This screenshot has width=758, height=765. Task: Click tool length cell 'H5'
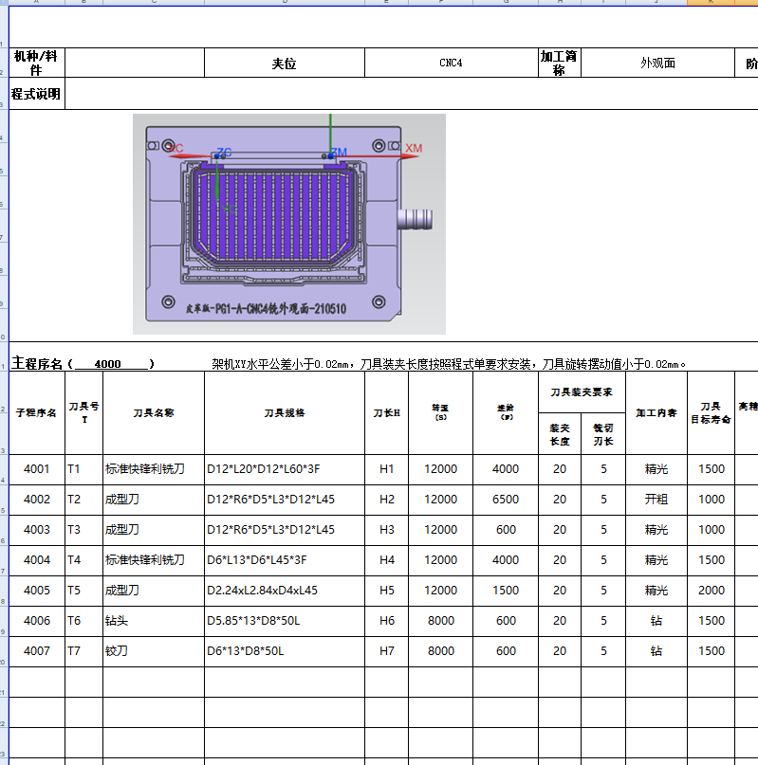coord(386,591)
